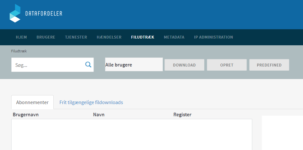Select the Predefined button
The image size is (303, 150).
tap(269, 65)
